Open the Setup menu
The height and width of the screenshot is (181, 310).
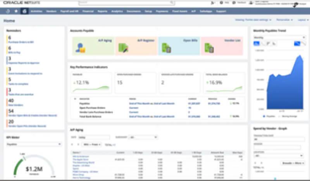click(x=148, y=11)
